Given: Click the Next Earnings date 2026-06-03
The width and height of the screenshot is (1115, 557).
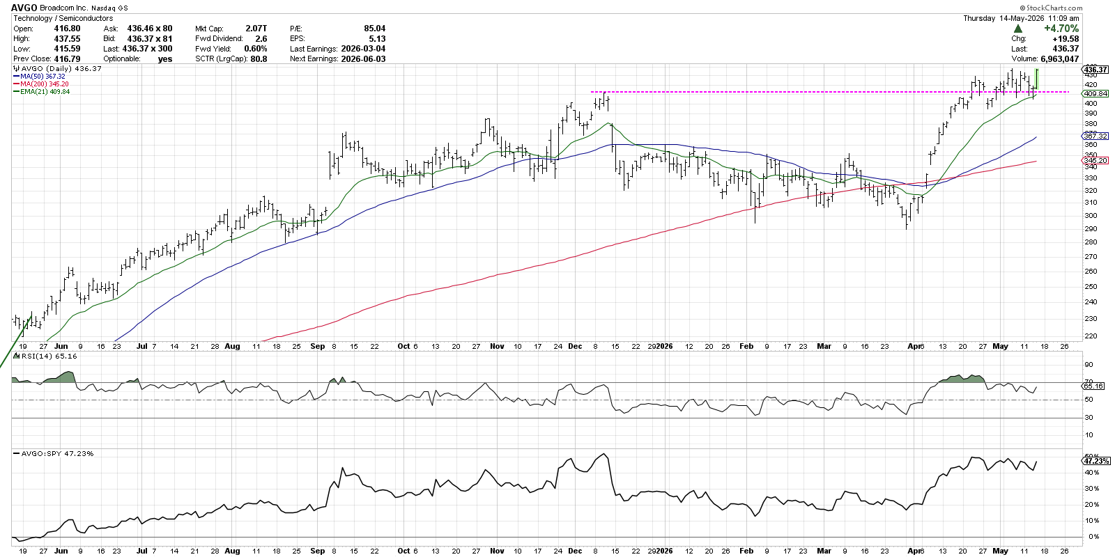Looking at the screenshot, I should (x=363, y=58).
